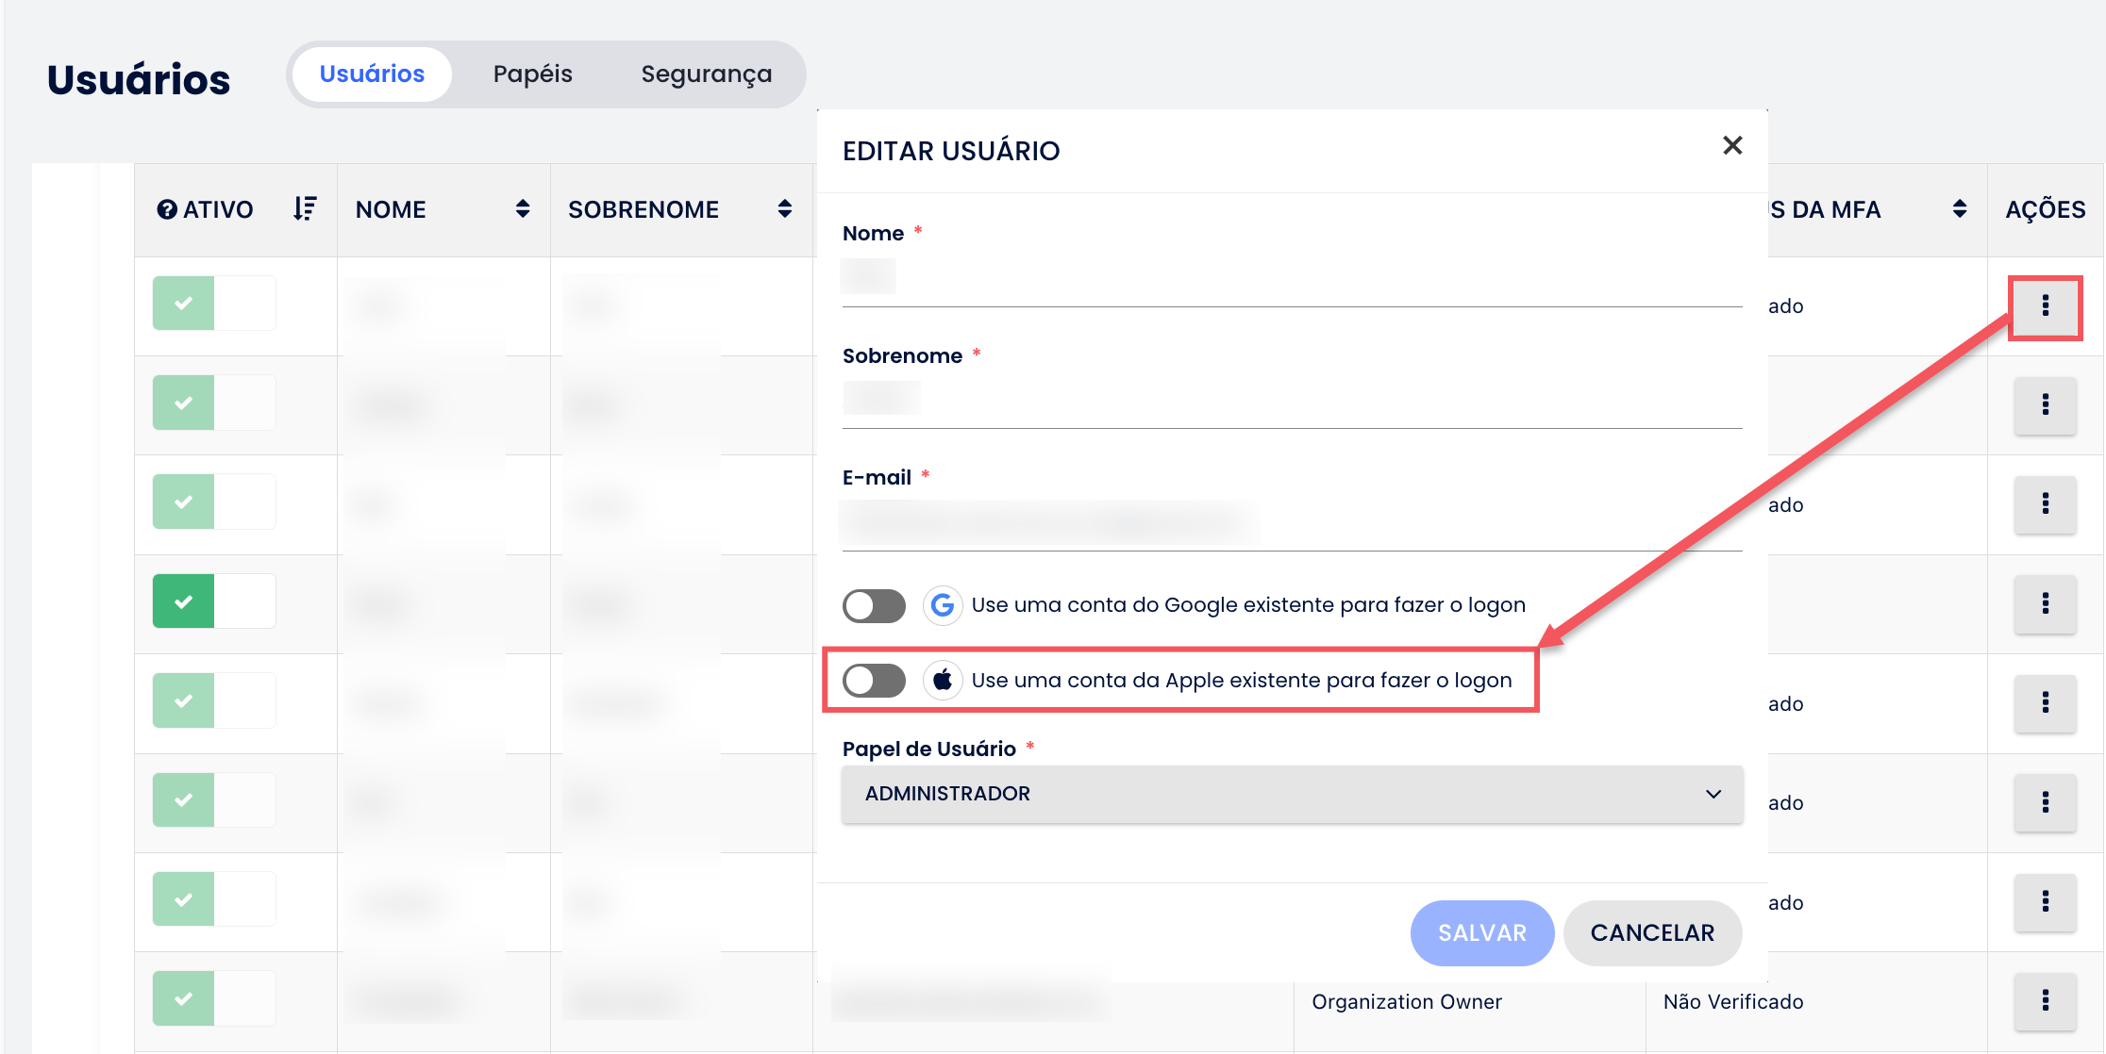This screenshot has width=2106, height=1054.
Task: Open the actions menu for the third user
Action: coord(2045,504)
